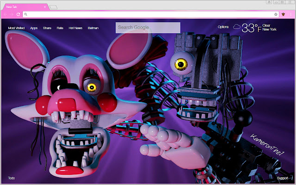Open the Batman link
This screenshot has height=185, width=296.
click(x=93, y=28)
